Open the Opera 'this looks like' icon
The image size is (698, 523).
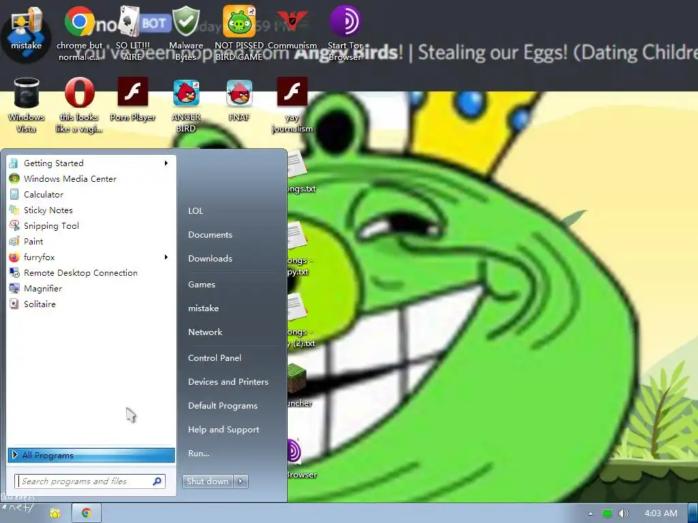(x=79, y=105)
